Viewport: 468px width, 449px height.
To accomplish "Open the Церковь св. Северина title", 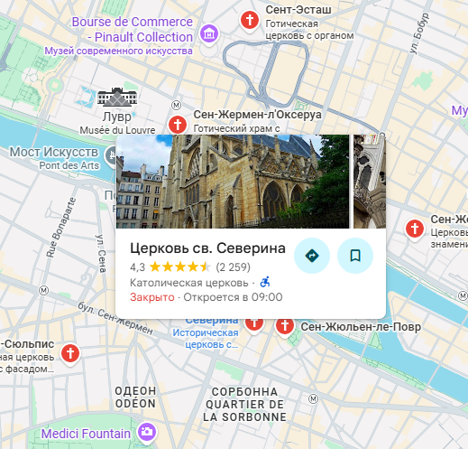I will (207, 248).
